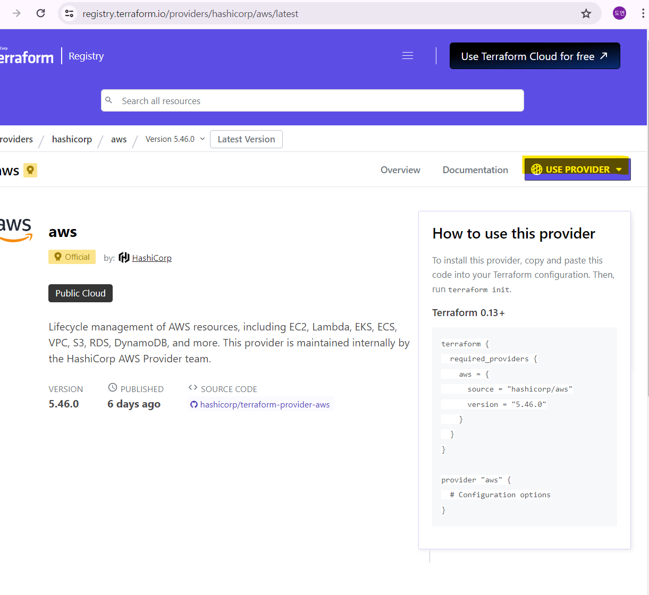The image size is (649, 595).
Task: Switch to the Overview tab
Action: pyautogui.click(x=400, y=170)
